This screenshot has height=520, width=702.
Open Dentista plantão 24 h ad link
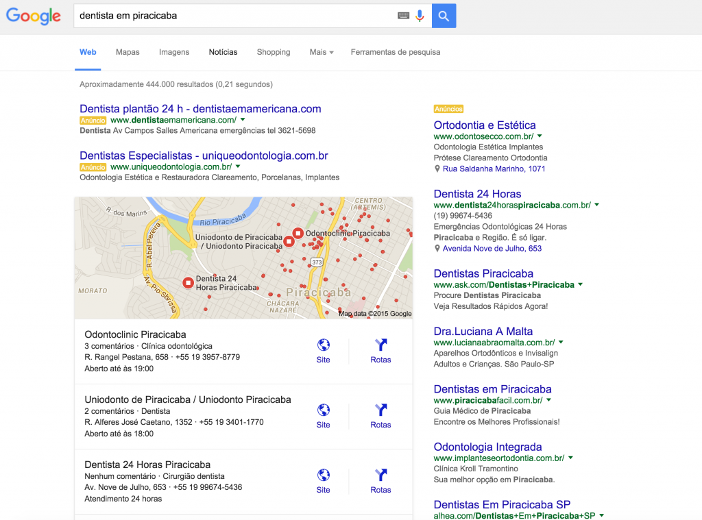(200, 109)
